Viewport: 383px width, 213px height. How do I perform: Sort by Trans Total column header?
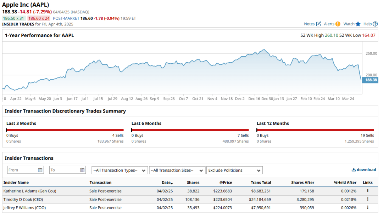click(x=261, y=183)
